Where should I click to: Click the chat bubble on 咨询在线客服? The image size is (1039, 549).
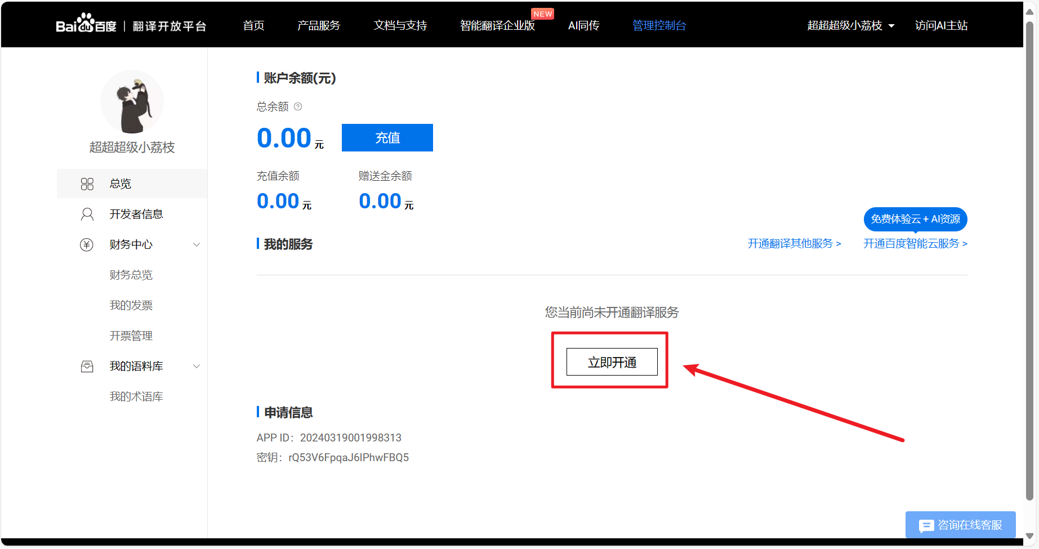pos(927,525)
